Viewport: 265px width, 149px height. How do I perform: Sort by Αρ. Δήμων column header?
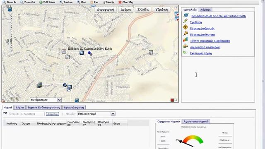click(59, 123)
